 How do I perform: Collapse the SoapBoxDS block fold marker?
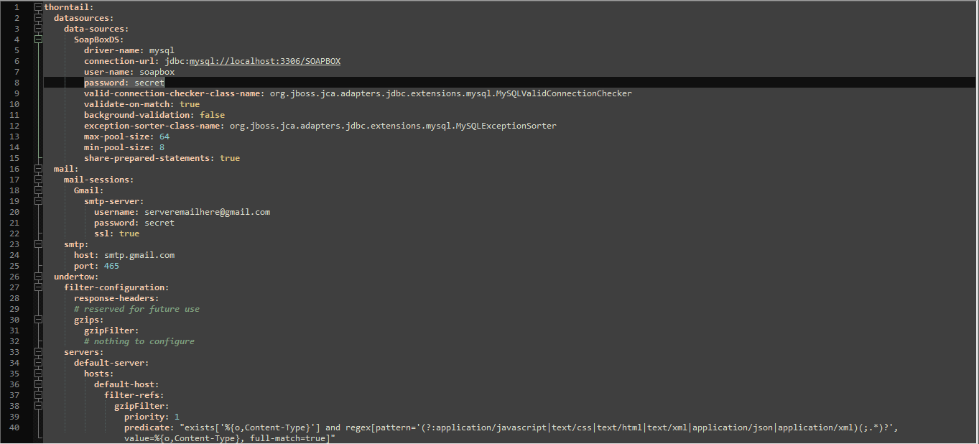[38, 40]
